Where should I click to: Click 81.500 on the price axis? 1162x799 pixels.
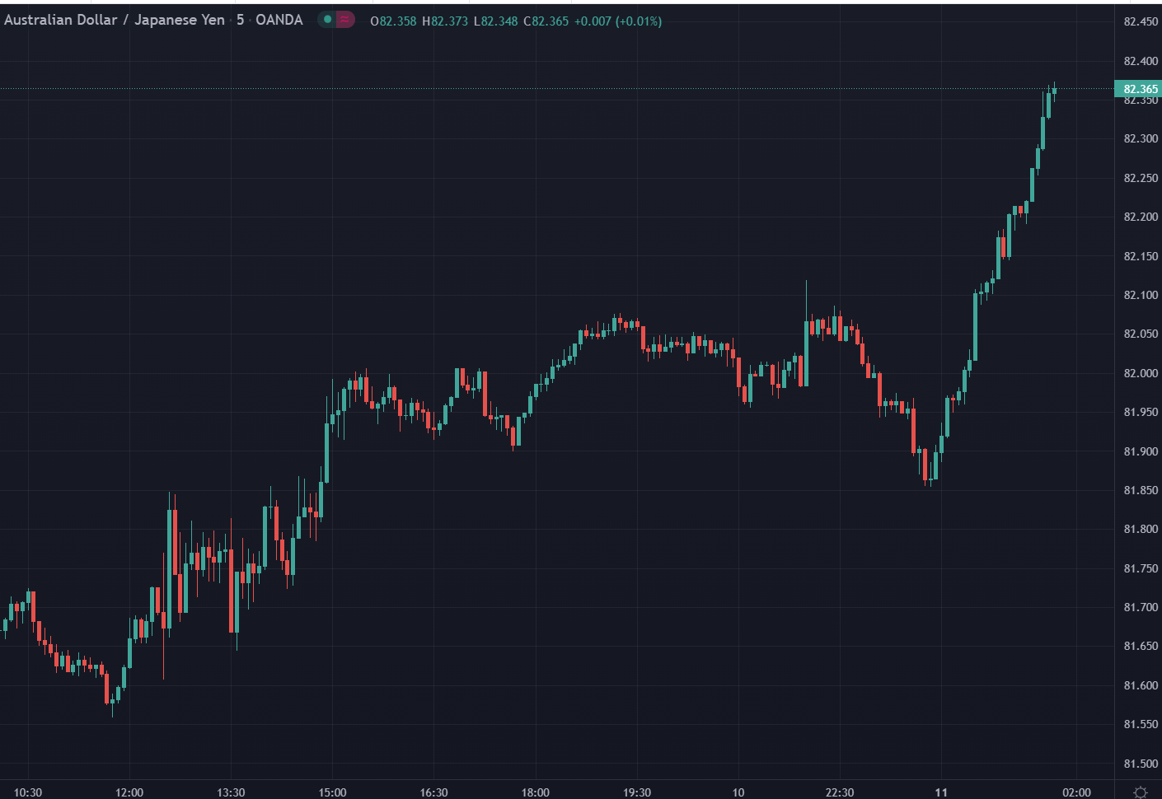coord(1141,764)
